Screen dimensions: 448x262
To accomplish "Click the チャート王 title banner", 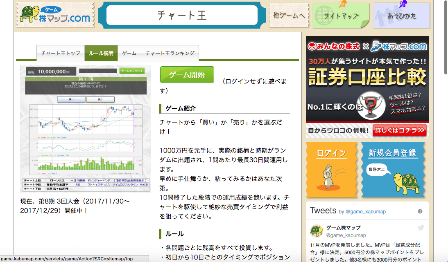I will pyautogui.click(x=182, y=16).
